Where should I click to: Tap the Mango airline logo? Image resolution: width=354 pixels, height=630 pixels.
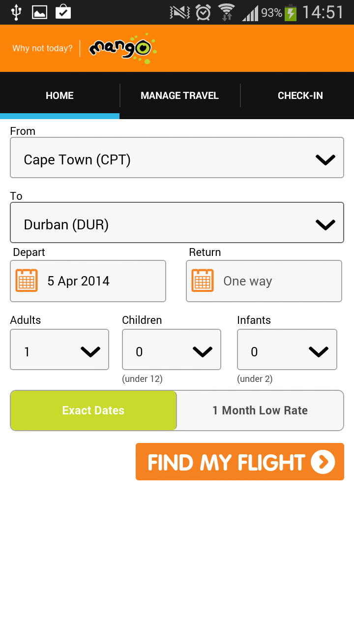(122, 48)
